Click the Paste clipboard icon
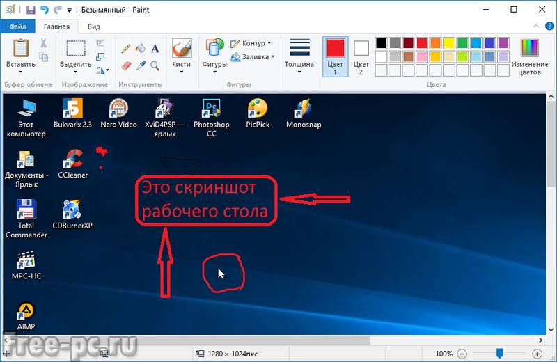This screenshot has height=362, width=557. (21, 48)
